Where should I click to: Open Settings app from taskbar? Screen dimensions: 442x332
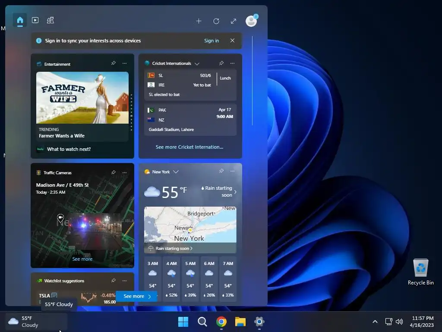point(259,322)
